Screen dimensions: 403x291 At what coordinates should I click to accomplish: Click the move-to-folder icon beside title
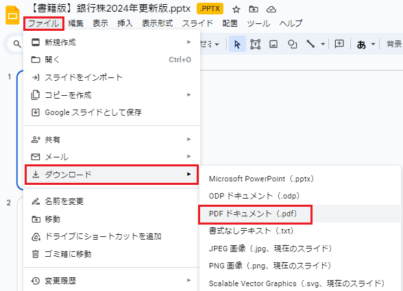click(x=254, y=10)
